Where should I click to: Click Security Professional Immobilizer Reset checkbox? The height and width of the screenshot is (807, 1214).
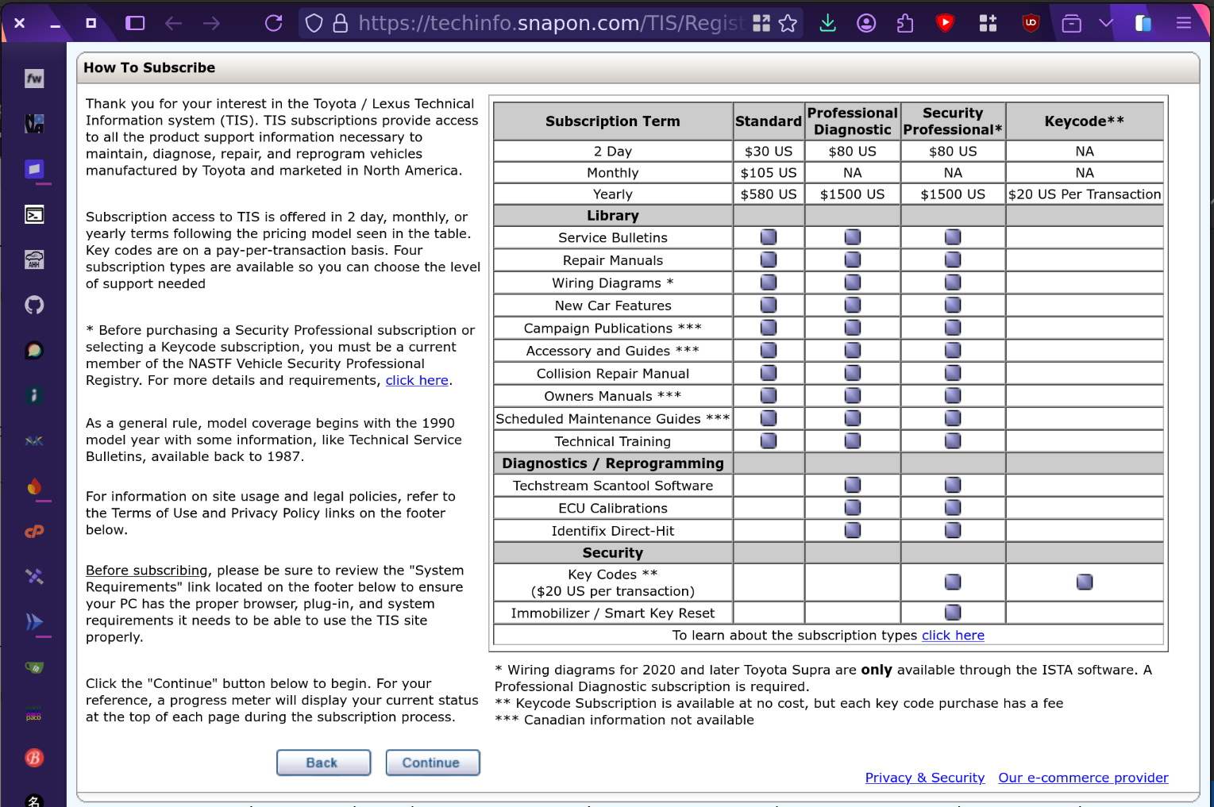(x=953, y=612)
